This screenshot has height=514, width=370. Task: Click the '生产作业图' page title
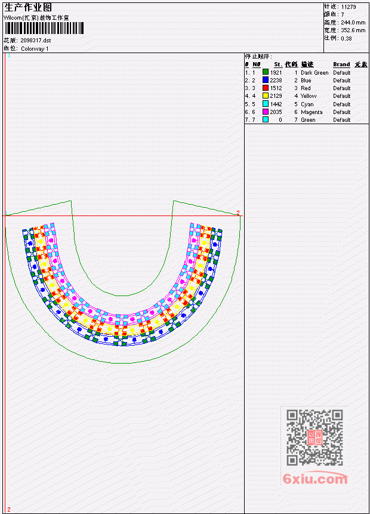point(28,7)
